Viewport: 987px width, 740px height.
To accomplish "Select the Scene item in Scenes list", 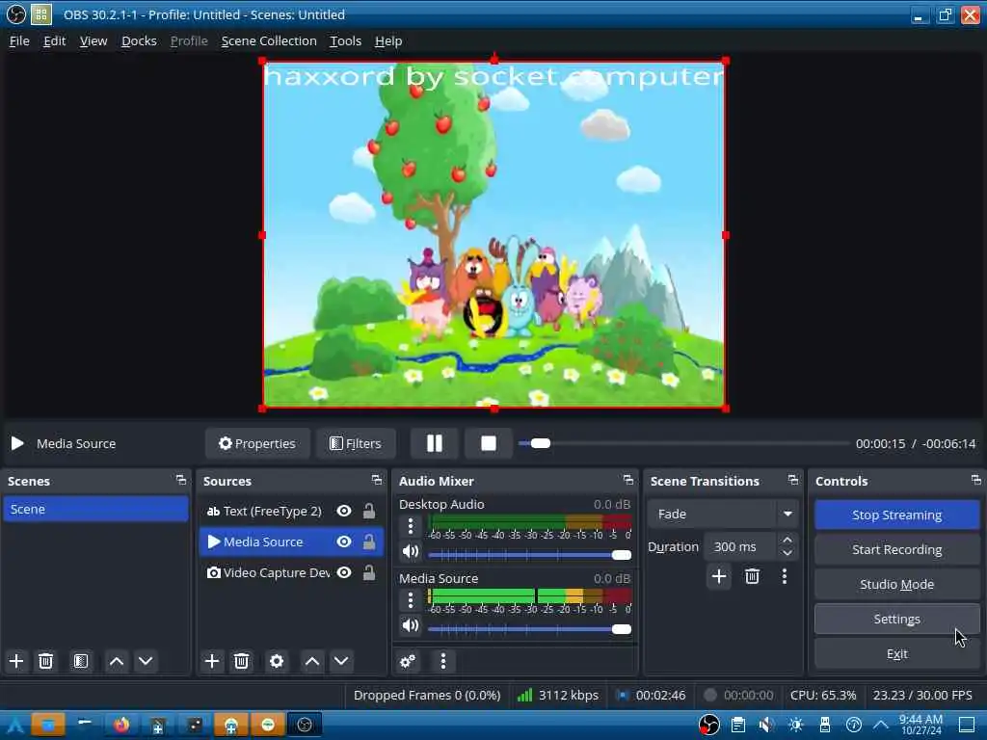I will pos(95,509).
